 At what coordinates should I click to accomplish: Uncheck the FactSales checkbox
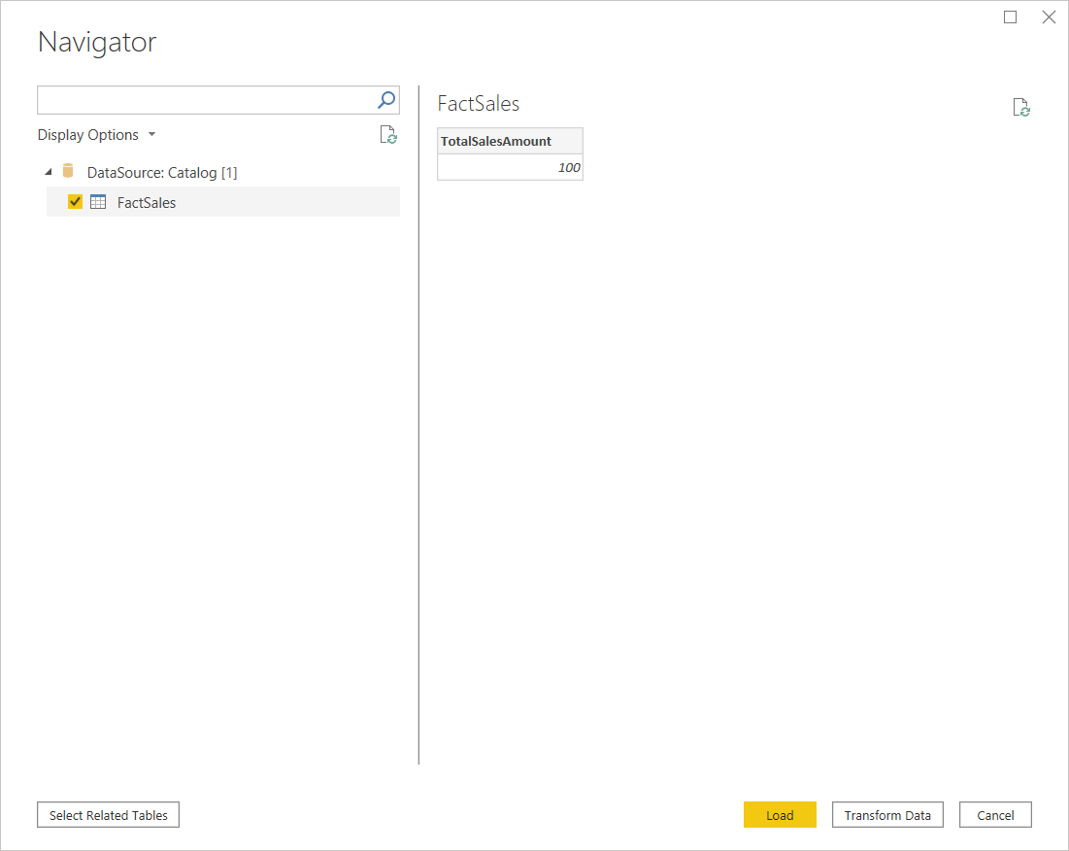pos(75,202)
